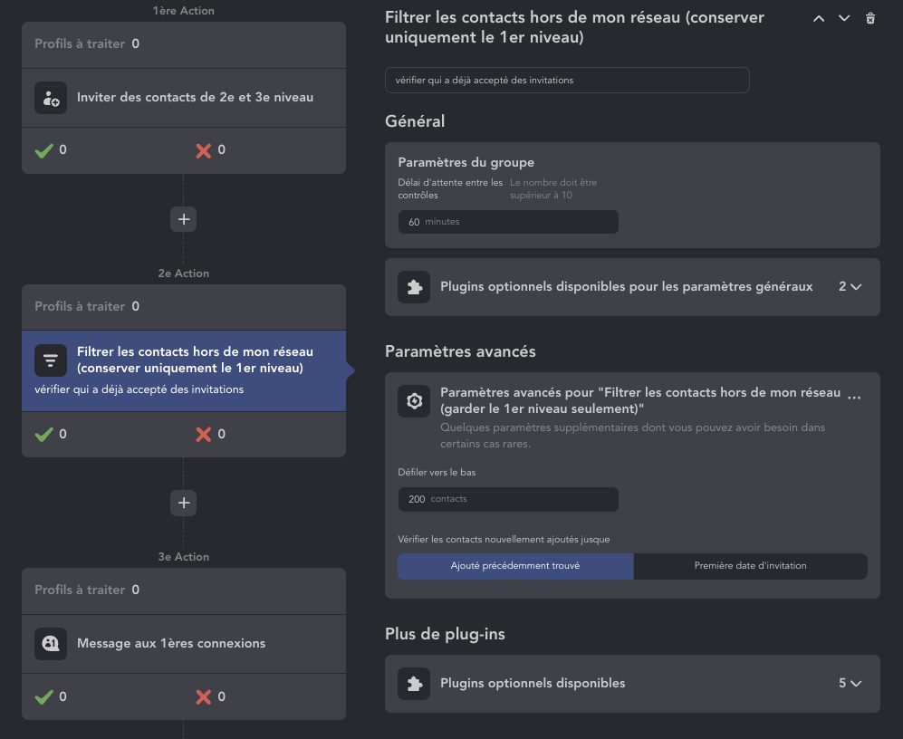Viewport: 903px width, 739px height.
Task: Click the puzzle icon for general plugins
Action: click(x=414, y=287)
